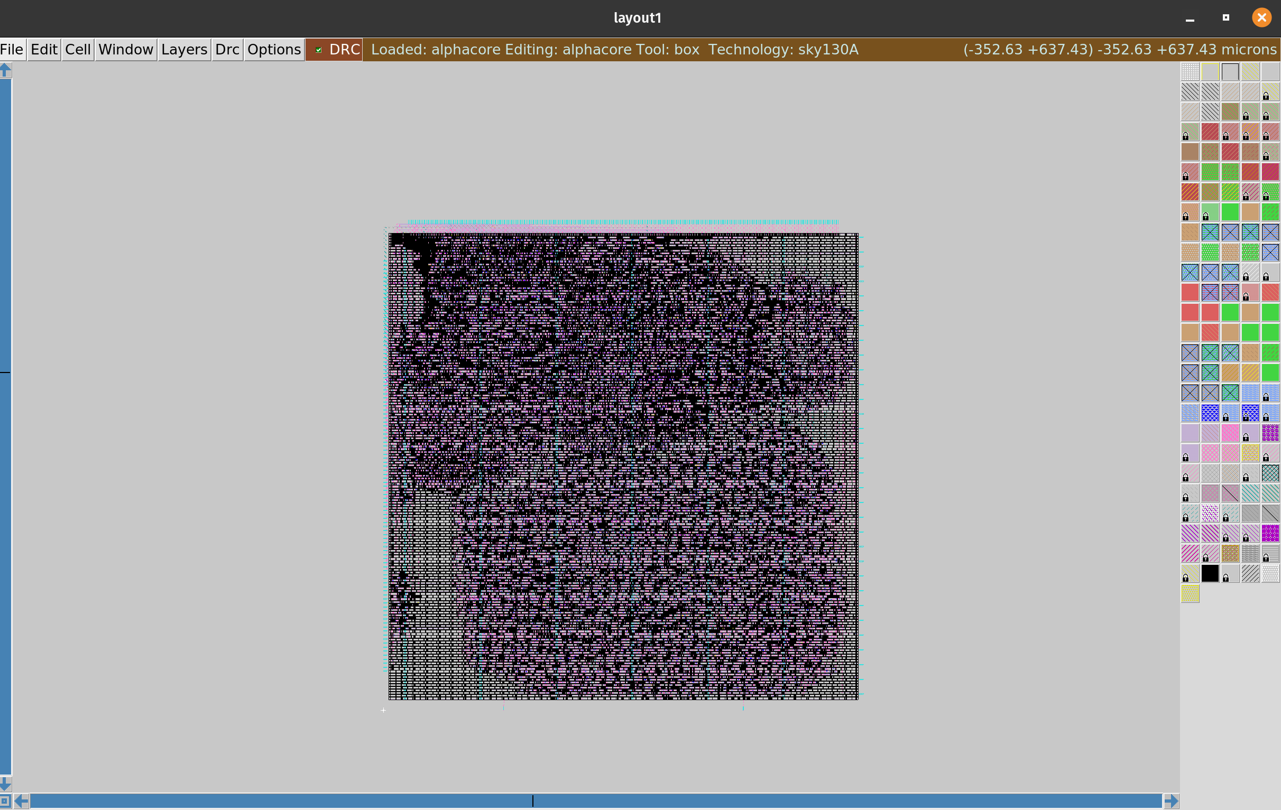Select the solid black layer in the palette
Viewport: 1281px width, 810px height.
click(1210, 573)
